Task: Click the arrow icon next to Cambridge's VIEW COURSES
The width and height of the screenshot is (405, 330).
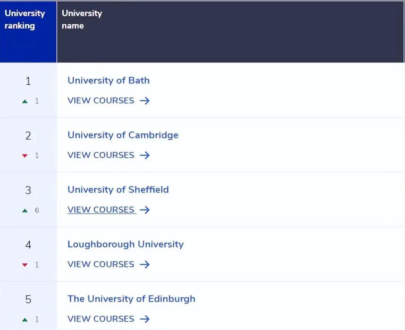Action: pos(146,155)
